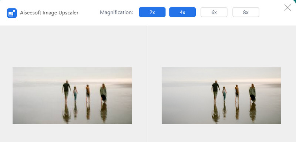This screenshot has height=142, width=296.
Task: Click the long-haired woman in the right photo
Action: [252, 93]
